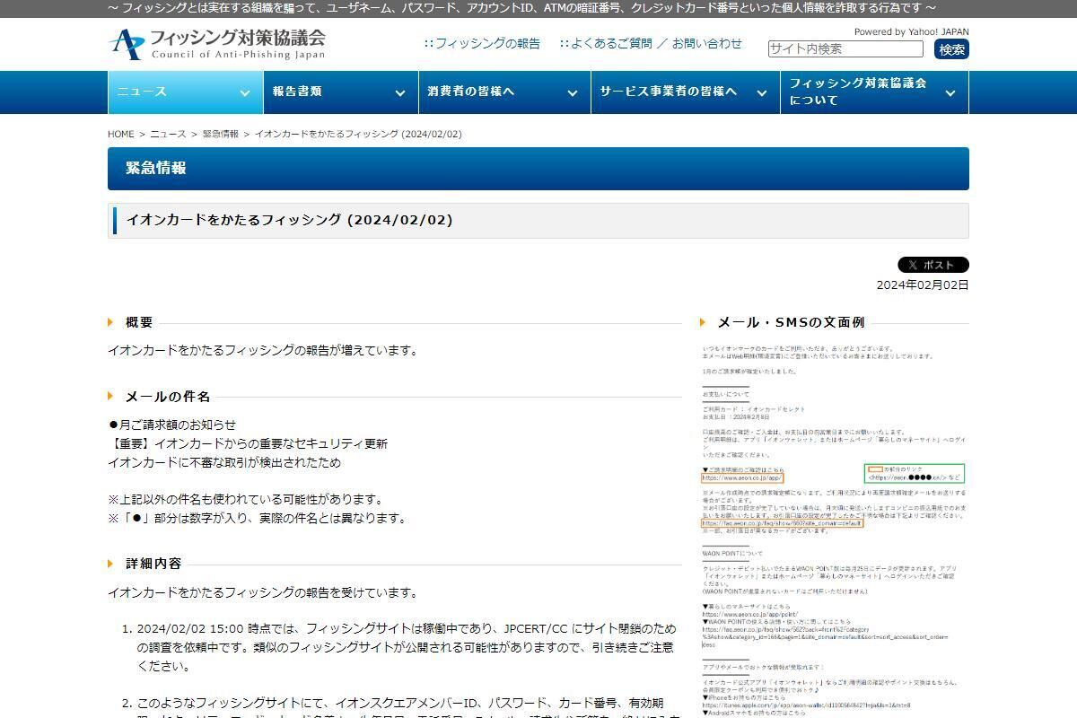Click the note ※上記以外の件名も使われている可能性があります。
Viewport: 1077px width, 718px height.
246,499
